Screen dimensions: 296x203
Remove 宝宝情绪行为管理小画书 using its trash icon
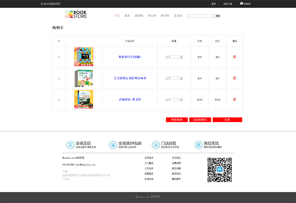click(x=234, y=78)
